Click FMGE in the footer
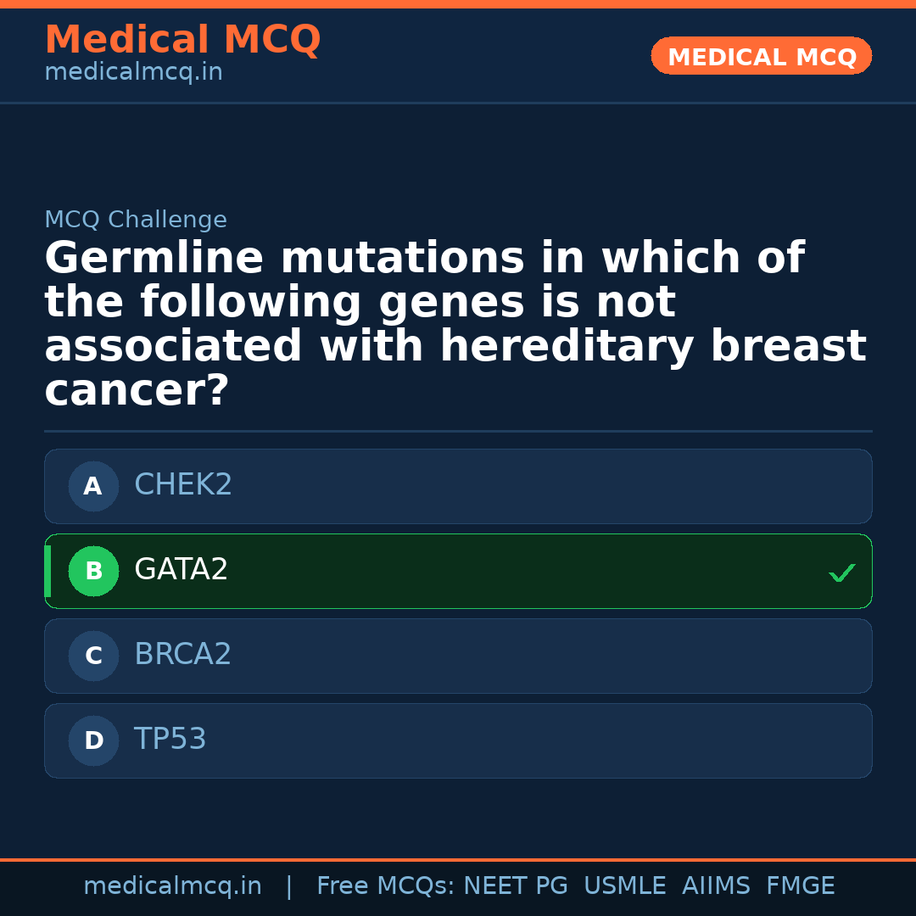The image size is (916, 916). [801, 886]
